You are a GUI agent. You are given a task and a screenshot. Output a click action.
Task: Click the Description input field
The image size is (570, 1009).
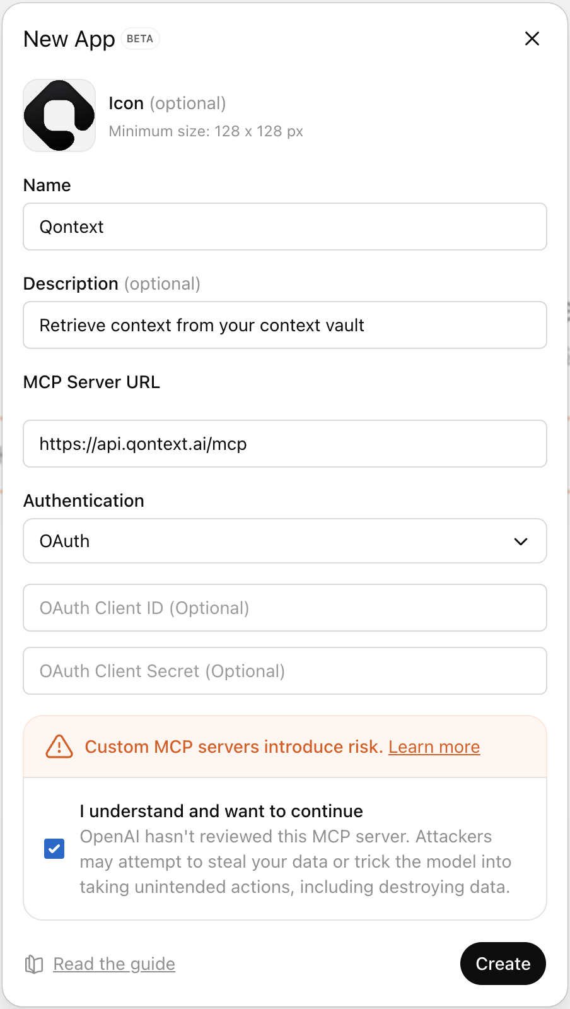(285, 325)
